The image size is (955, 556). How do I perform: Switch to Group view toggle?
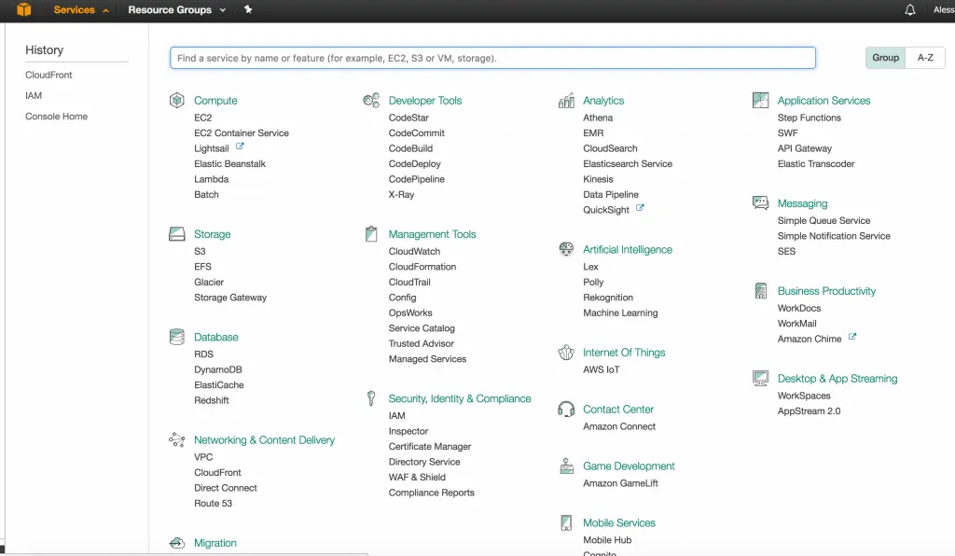pyautogui.click(x=885, y=57)
